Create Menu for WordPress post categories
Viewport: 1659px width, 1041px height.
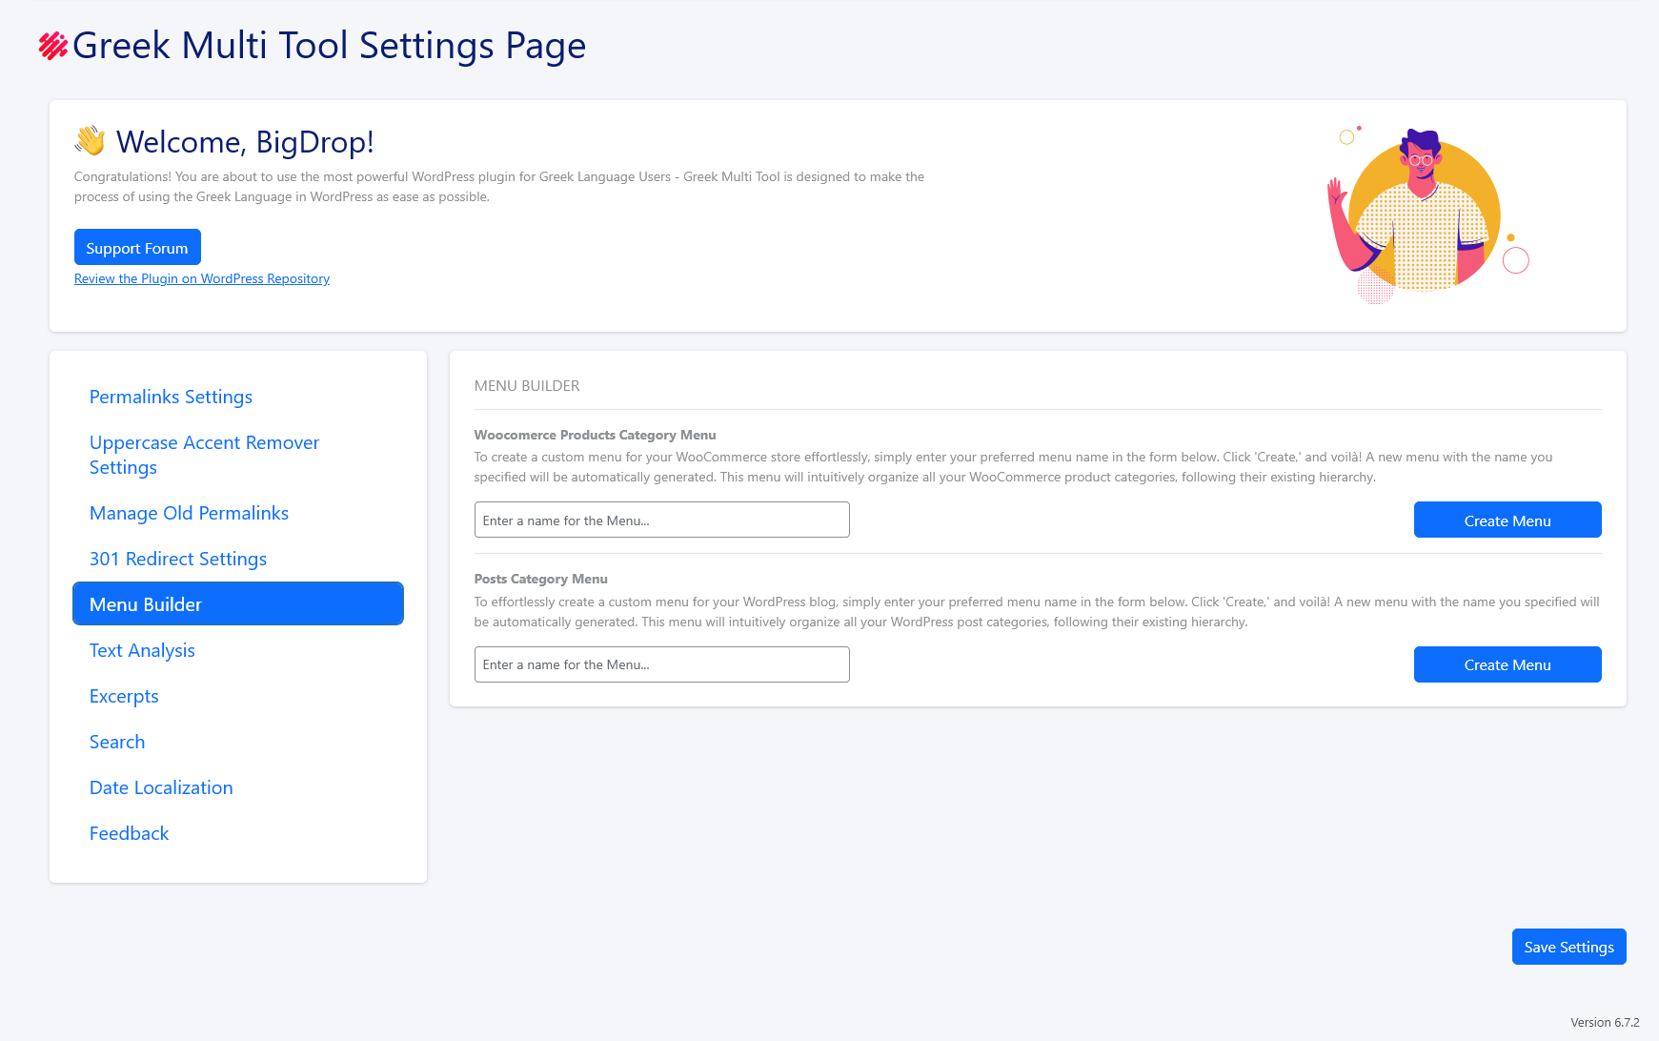pos(1507,664)
